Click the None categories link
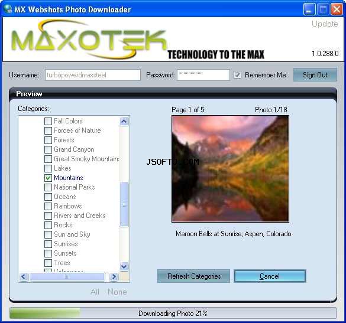 pos(117,292)
